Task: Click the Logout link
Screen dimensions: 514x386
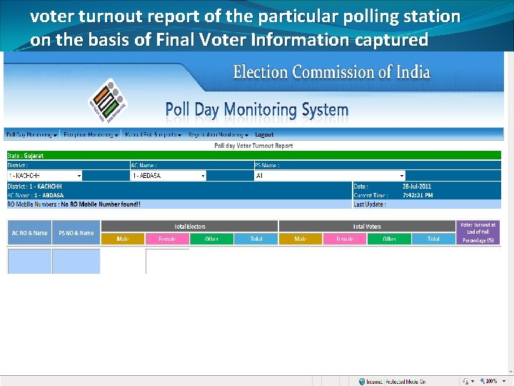Action: [264, 134]
